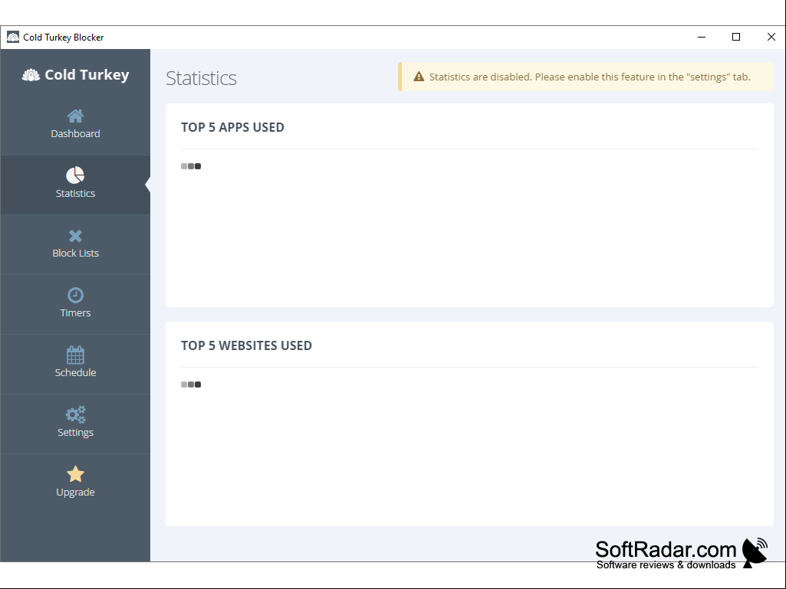
Task: Click the 'TOP 5 WEBSITES USED' heading
Action: pyautogui.click(x=246, y=345)
